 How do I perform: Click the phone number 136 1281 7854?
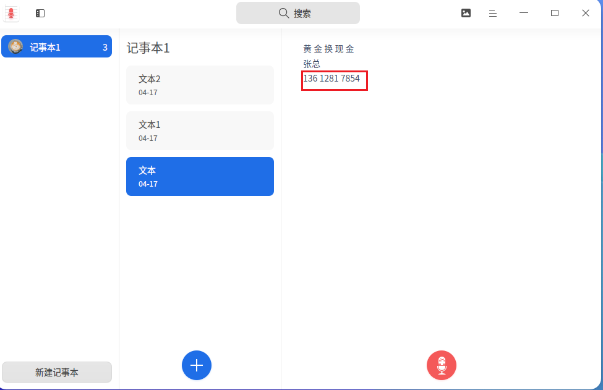tap(331, 78)
